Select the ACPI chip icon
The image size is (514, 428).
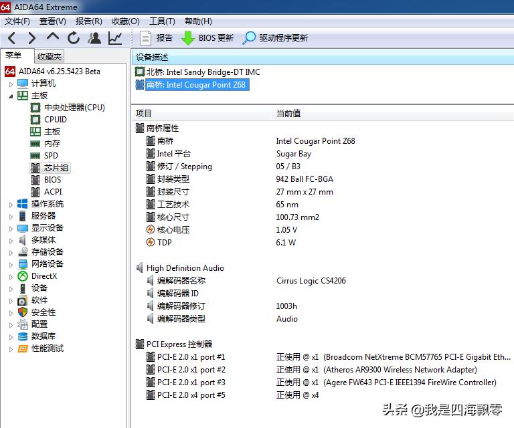(x=35, y=192)
